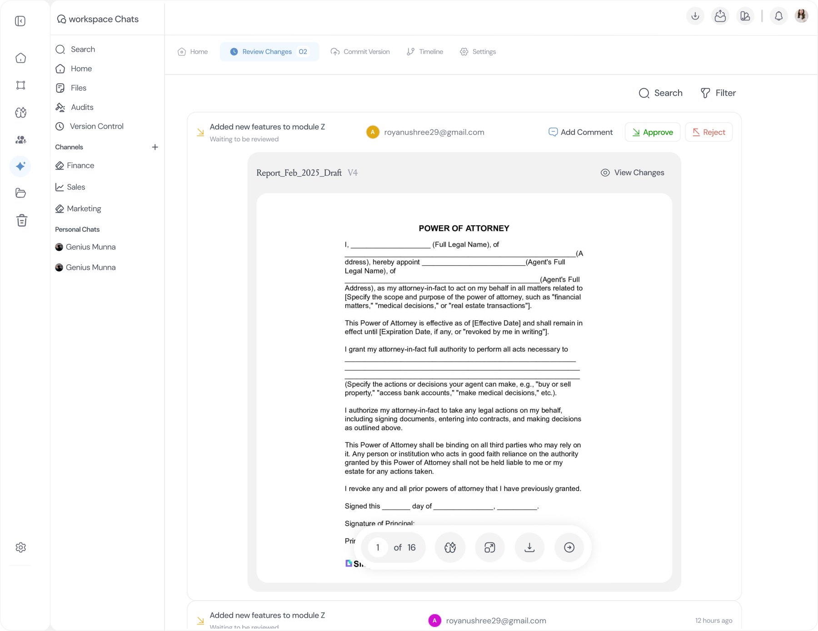Open the trash bin icon in left rail
This screenshot has height=631, width=818.
21,220
